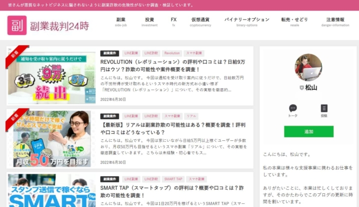Open the REVOLUTION（レボリューション）article title
Screen dimensions: 359x207
click(173, 66)
